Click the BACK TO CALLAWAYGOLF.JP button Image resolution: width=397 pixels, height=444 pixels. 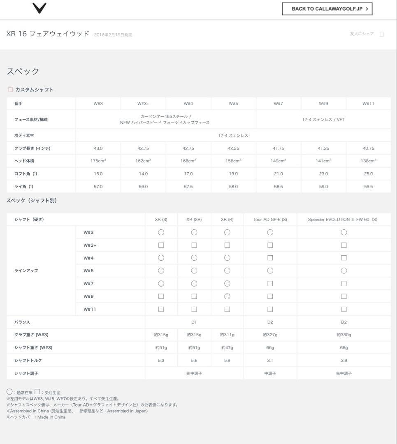point(327,9)
